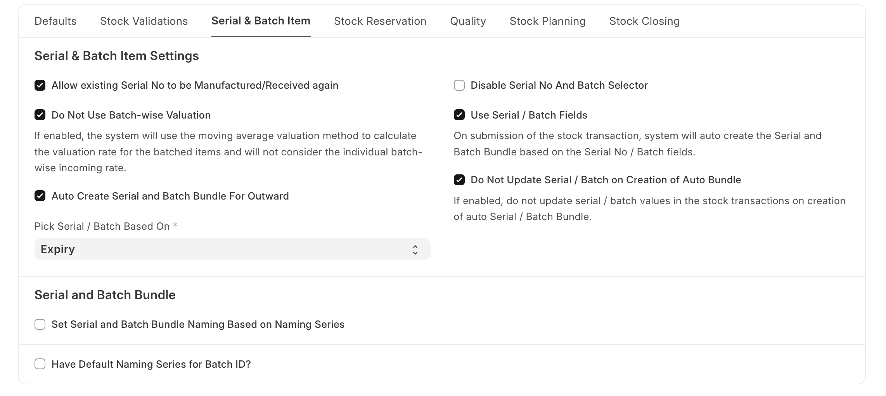Click the Serial and Batch Bundle section heading

[x=105, y=295]
